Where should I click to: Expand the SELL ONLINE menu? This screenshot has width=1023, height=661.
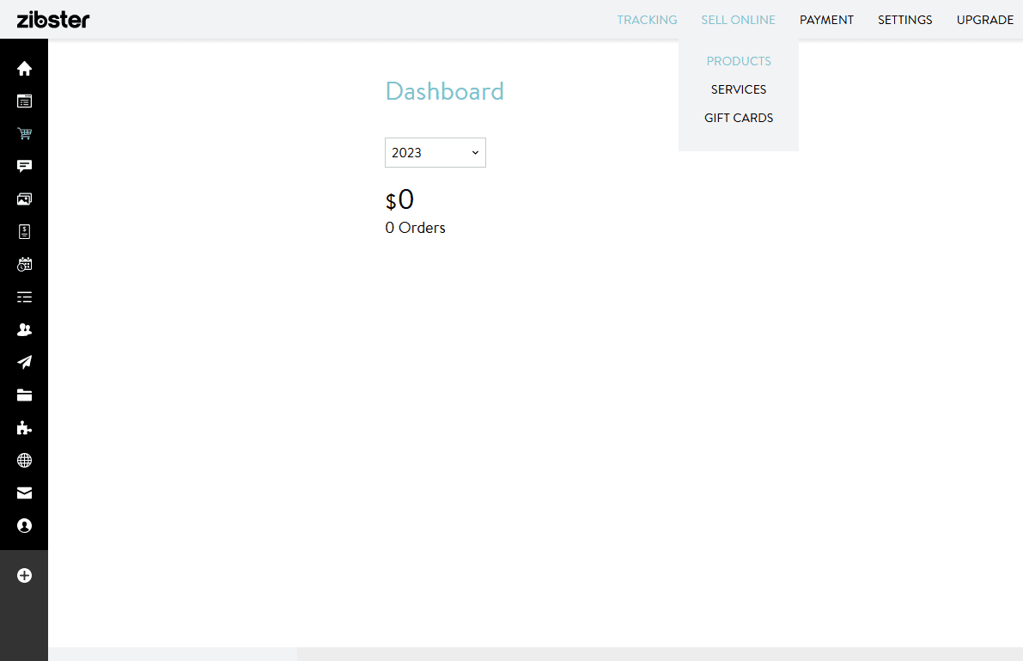point(739,19)
